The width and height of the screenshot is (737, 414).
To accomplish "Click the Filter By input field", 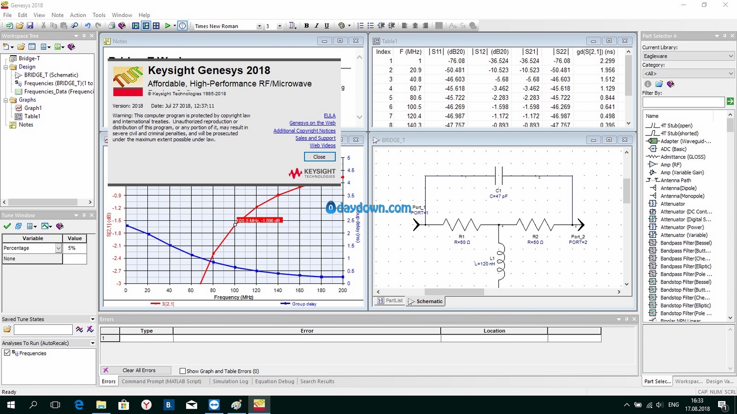I will pyautogui.click(x=683, y=102).
